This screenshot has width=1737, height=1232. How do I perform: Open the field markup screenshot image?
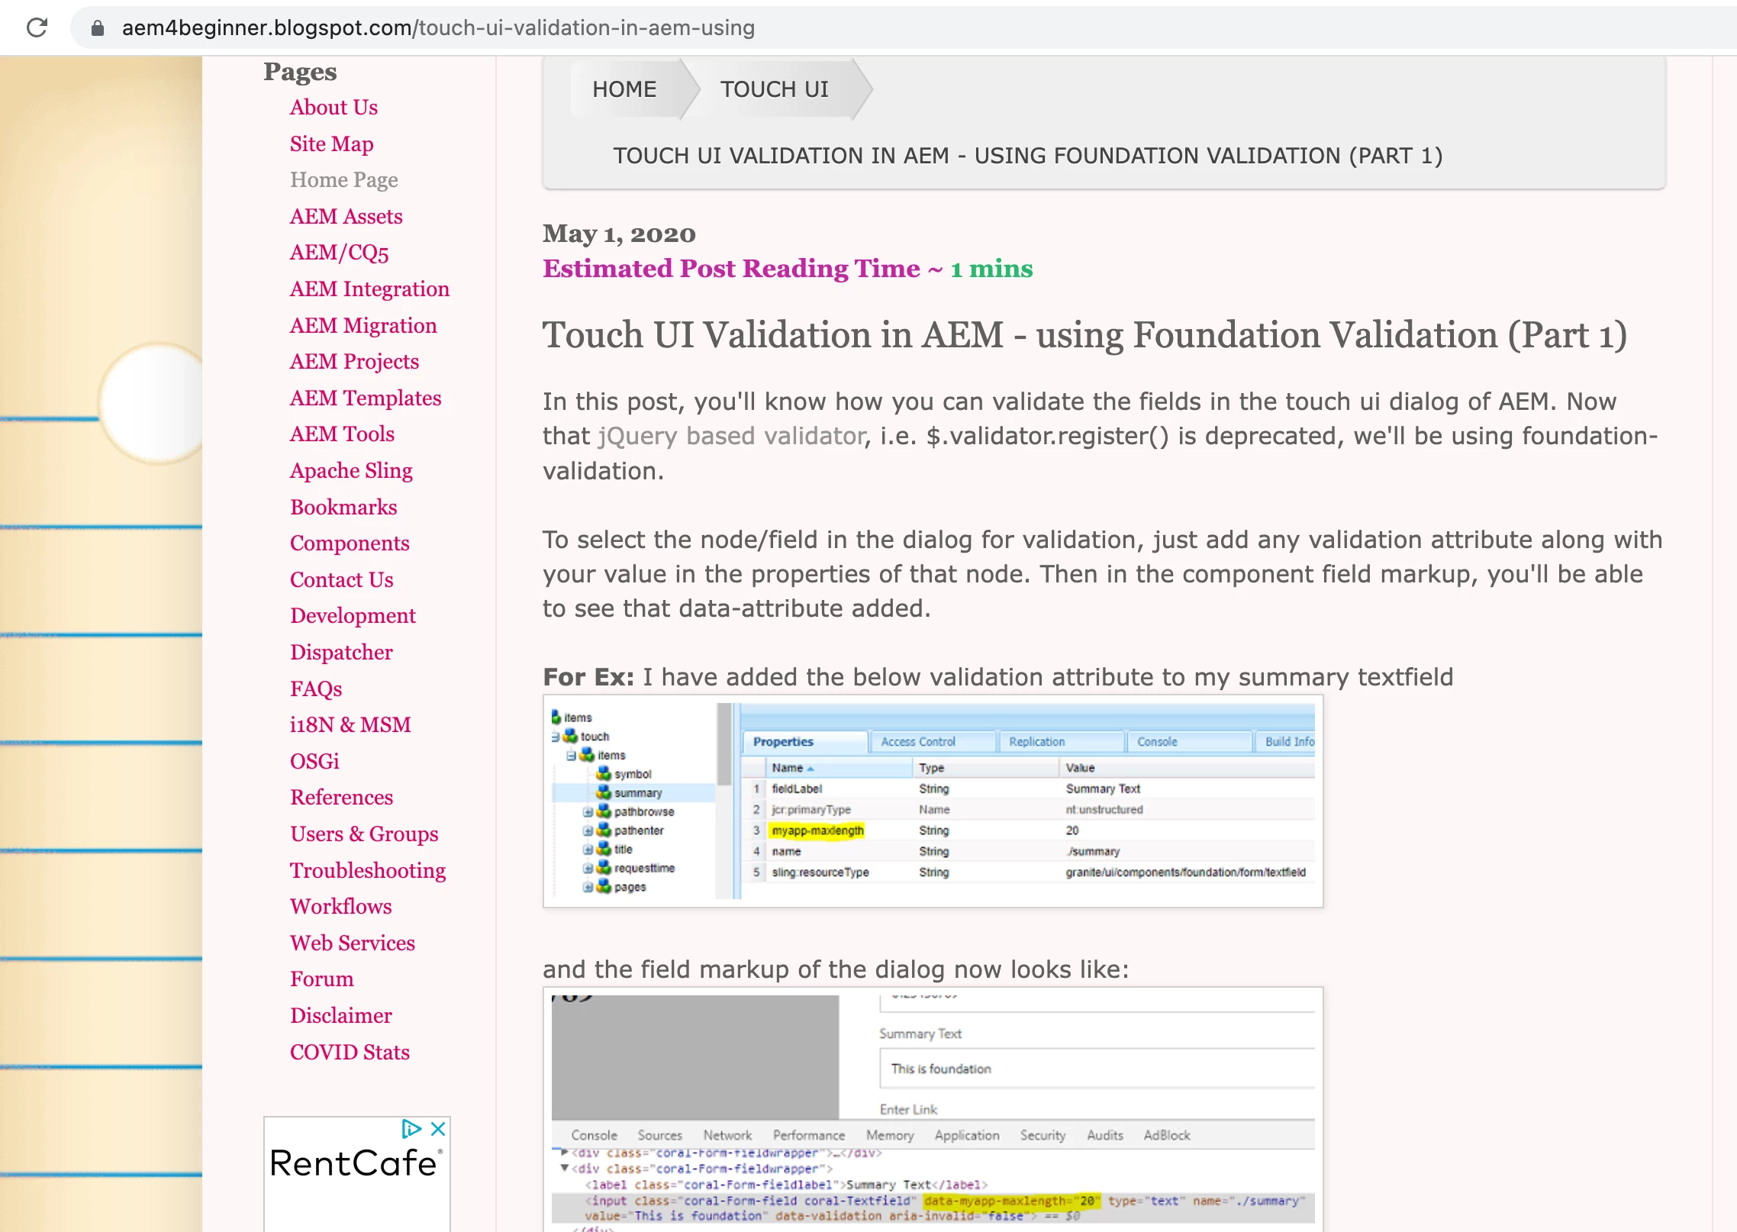pos(933,1107)
